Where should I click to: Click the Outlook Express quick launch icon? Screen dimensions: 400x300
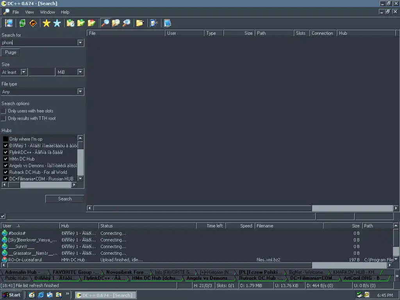[x=50, y=295]
